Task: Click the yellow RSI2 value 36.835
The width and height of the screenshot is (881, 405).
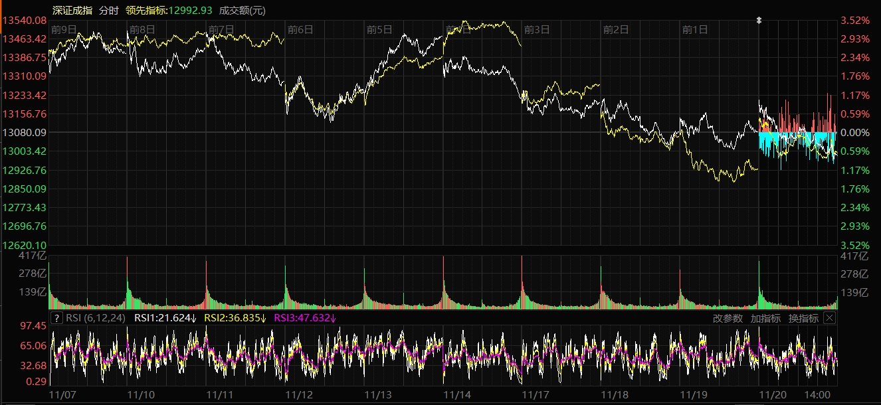Action: pyautogui.click(x=235, y=318)
